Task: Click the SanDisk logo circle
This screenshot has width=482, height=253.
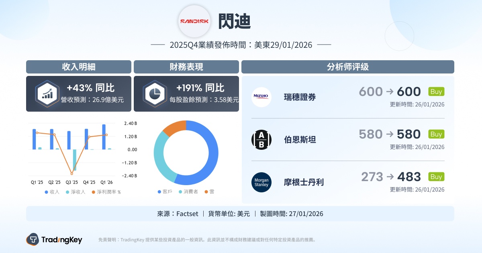Action: [x=194, y=21]
